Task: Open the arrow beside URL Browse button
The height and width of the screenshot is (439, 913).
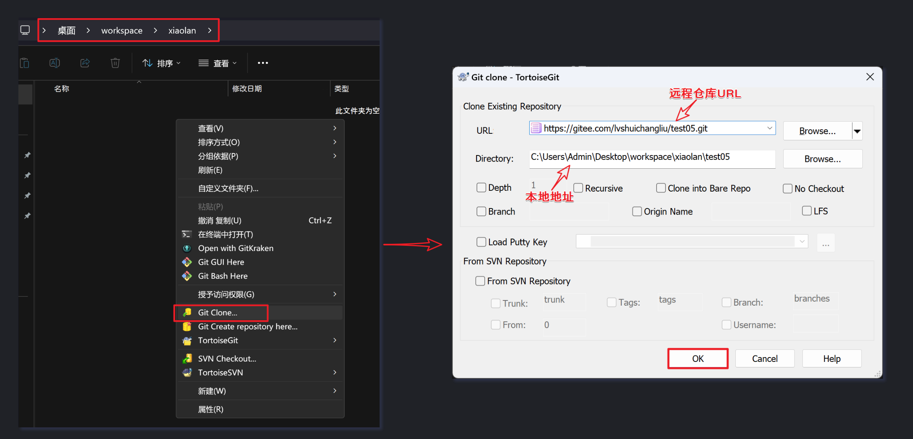Action: pyautogui.click(x=857, y=131)
